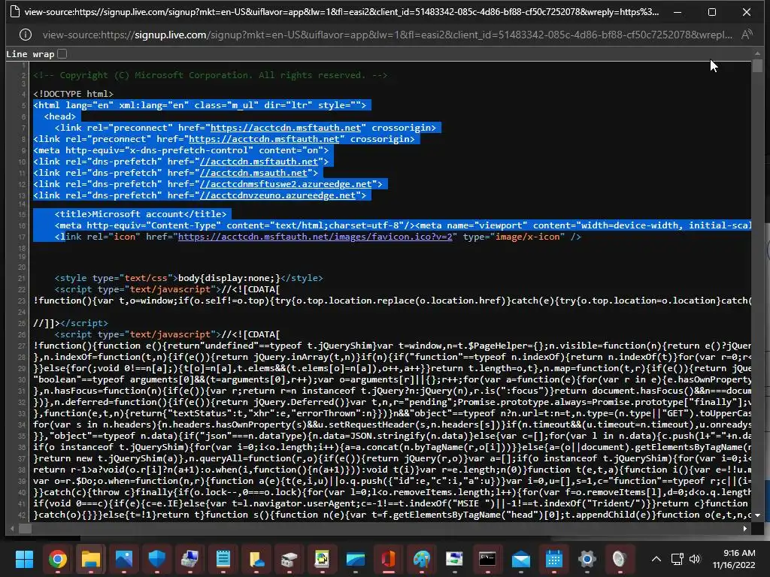
Task: Click the //]]></script> text on line 25
Action: pos(71,323)
